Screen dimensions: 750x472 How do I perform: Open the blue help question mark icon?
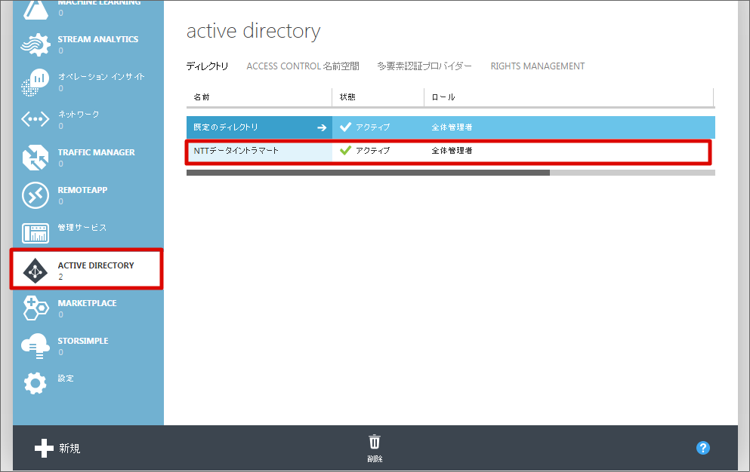click(702, 448)
